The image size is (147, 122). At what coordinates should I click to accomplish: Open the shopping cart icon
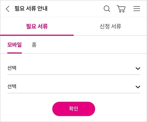click(121, 9)
